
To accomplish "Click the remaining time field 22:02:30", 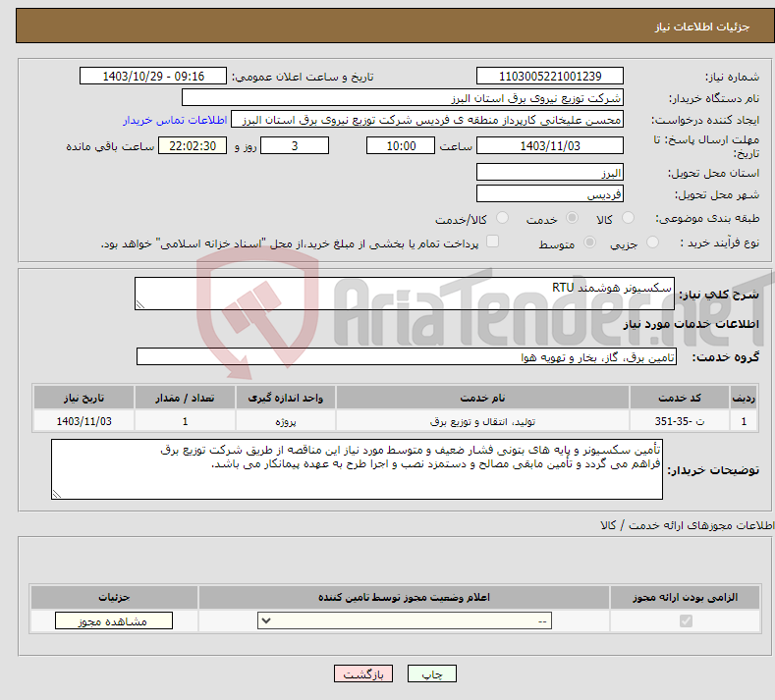I will 193,145.
